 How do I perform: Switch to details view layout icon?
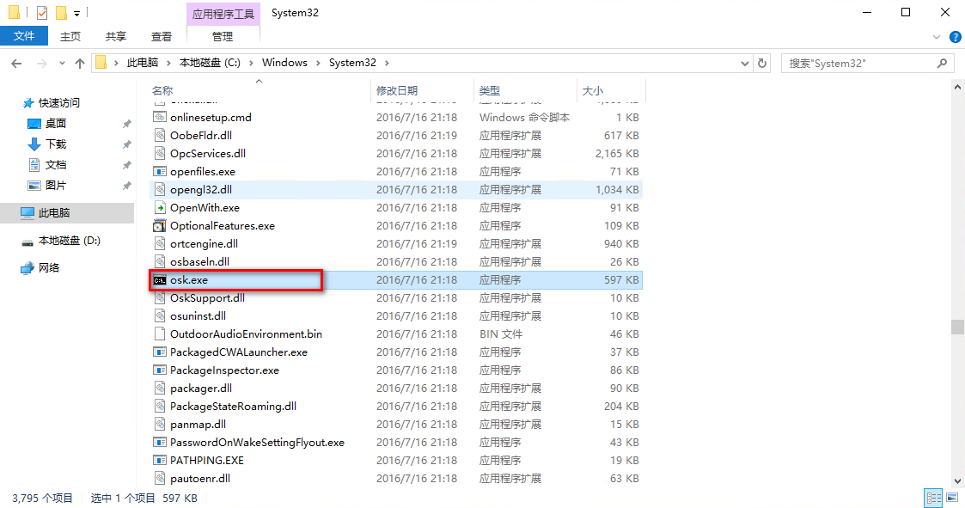pyautogui.click(x=933, y=498)
